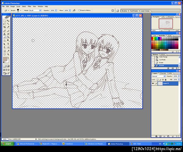Viewport: 183px width, 152px height.
Task: Select the Type tool
Action: pyautogui.click(x=8, y=44)
